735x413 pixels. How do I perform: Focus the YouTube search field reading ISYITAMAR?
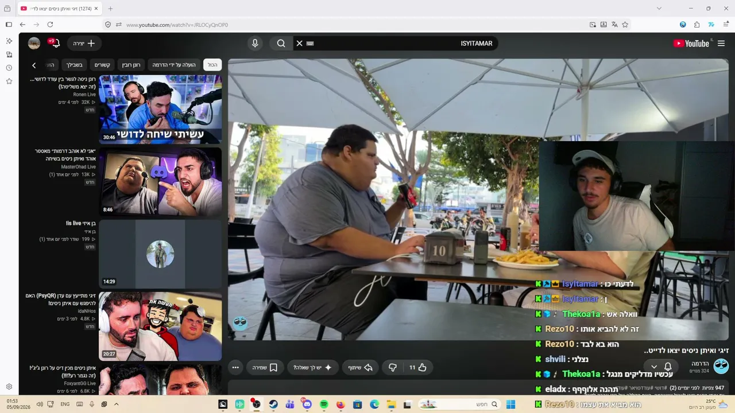point(396,43)
